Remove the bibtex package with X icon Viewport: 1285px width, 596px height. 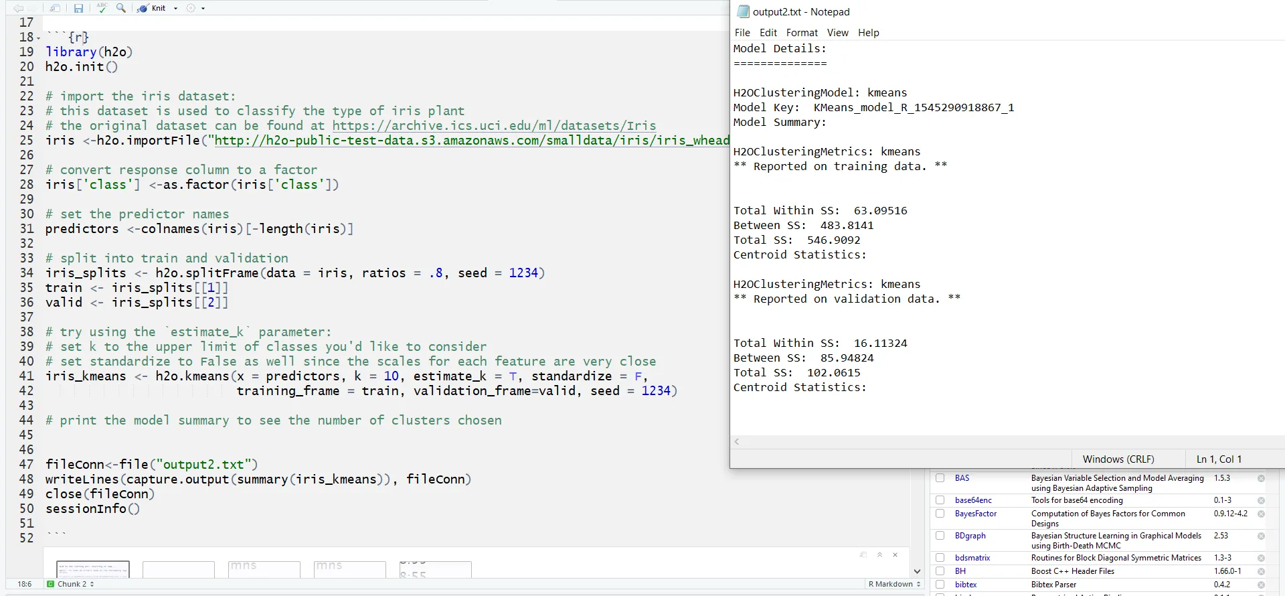[1261, 585]
